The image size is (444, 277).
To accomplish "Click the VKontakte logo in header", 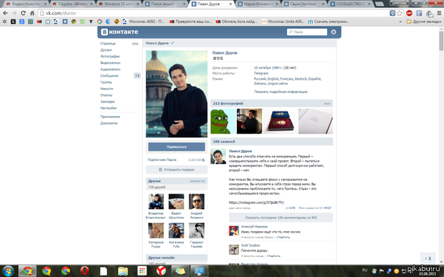I will [x=120, y=32].
